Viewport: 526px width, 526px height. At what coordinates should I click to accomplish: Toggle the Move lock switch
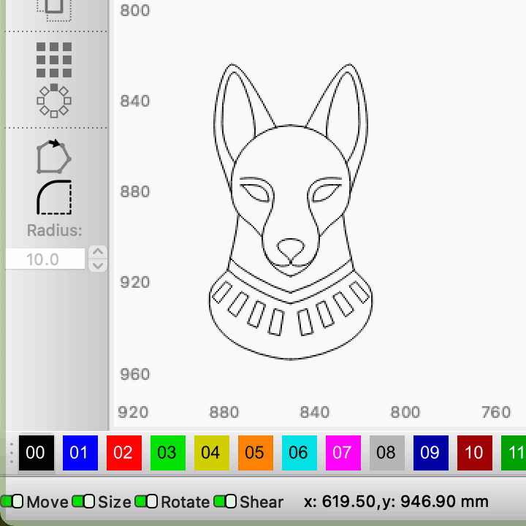click(12, 502)
